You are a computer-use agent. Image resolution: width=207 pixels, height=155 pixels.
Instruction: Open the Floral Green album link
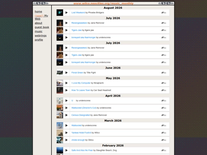click(77, 73)
